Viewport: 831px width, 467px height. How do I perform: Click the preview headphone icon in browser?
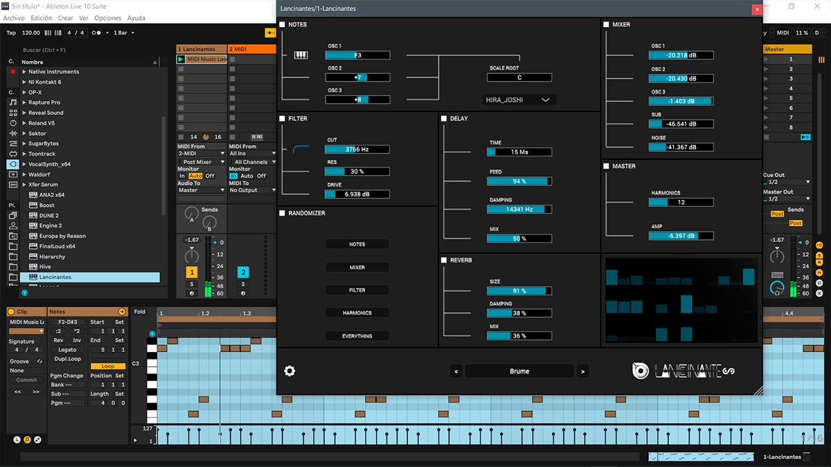point(25,293)
